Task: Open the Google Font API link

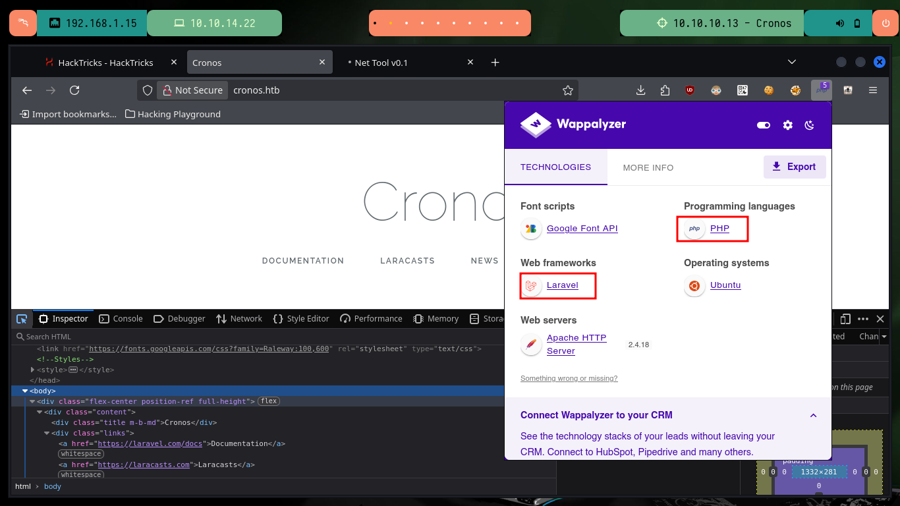Action: click(582, 229)
